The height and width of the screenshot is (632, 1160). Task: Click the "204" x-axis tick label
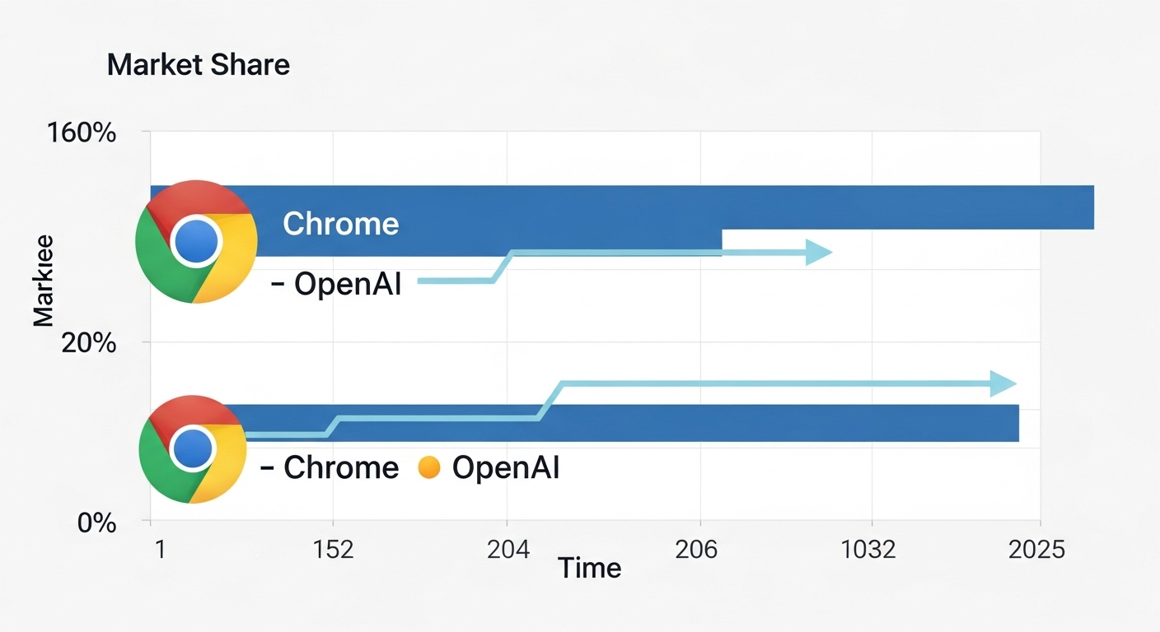pyautogui.click(x=508, y=549)
